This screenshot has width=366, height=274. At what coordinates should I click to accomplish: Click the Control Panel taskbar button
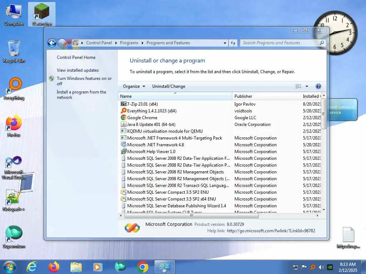165,267
